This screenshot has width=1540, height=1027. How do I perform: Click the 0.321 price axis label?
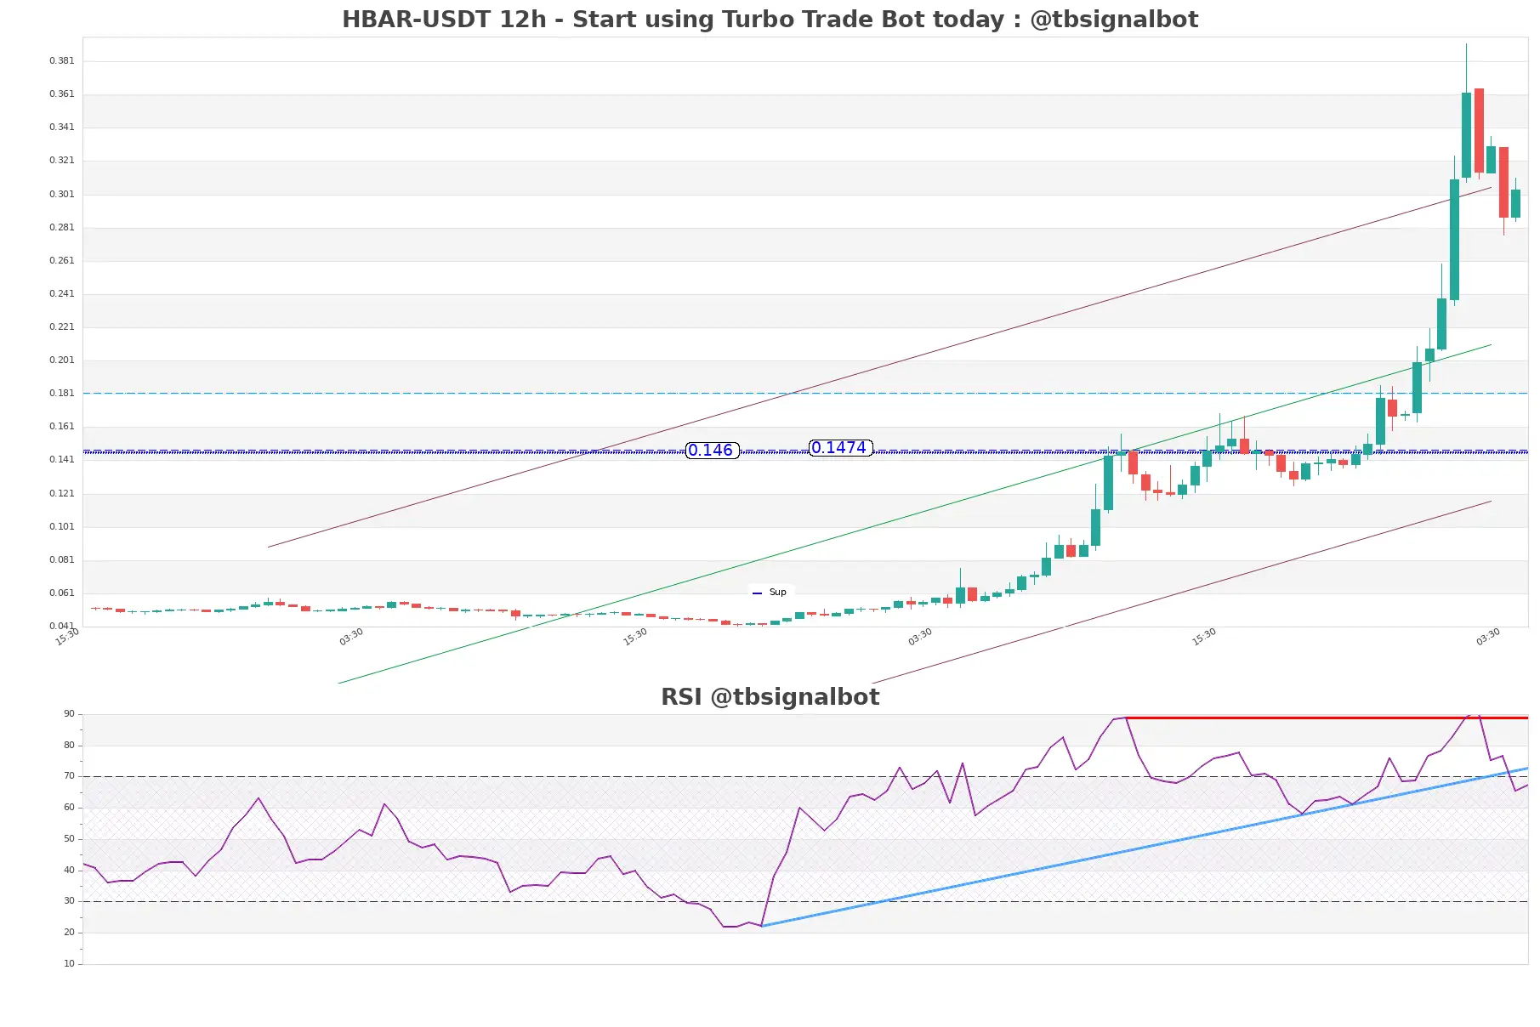pyautogui.click(x=61, y=161)
